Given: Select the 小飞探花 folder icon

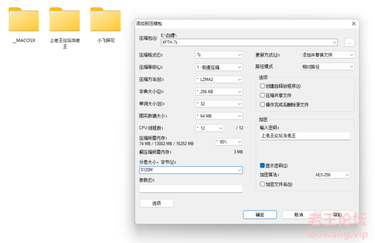Looking at the screenshot, I should click(105, 19).
